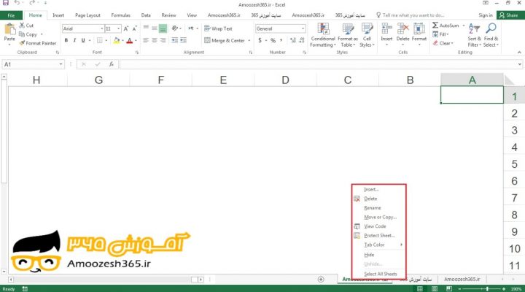Align text right
The width and height of the screenshot is (525, 292).
[163, 40]
